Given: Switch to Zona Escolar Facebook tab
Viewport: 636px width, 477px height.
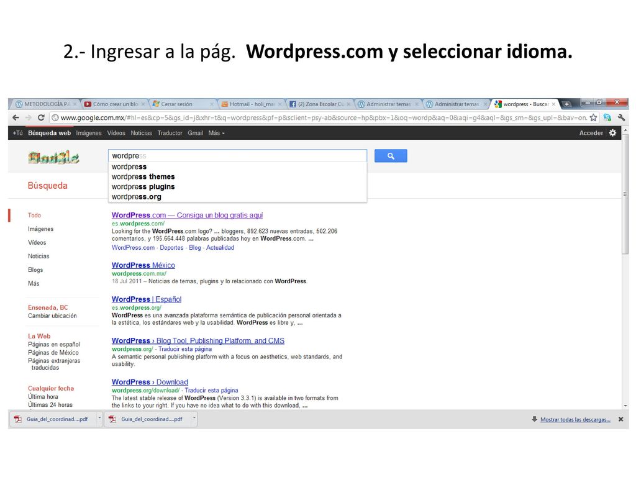Looking at the screenshot, I should coord(319,104).
